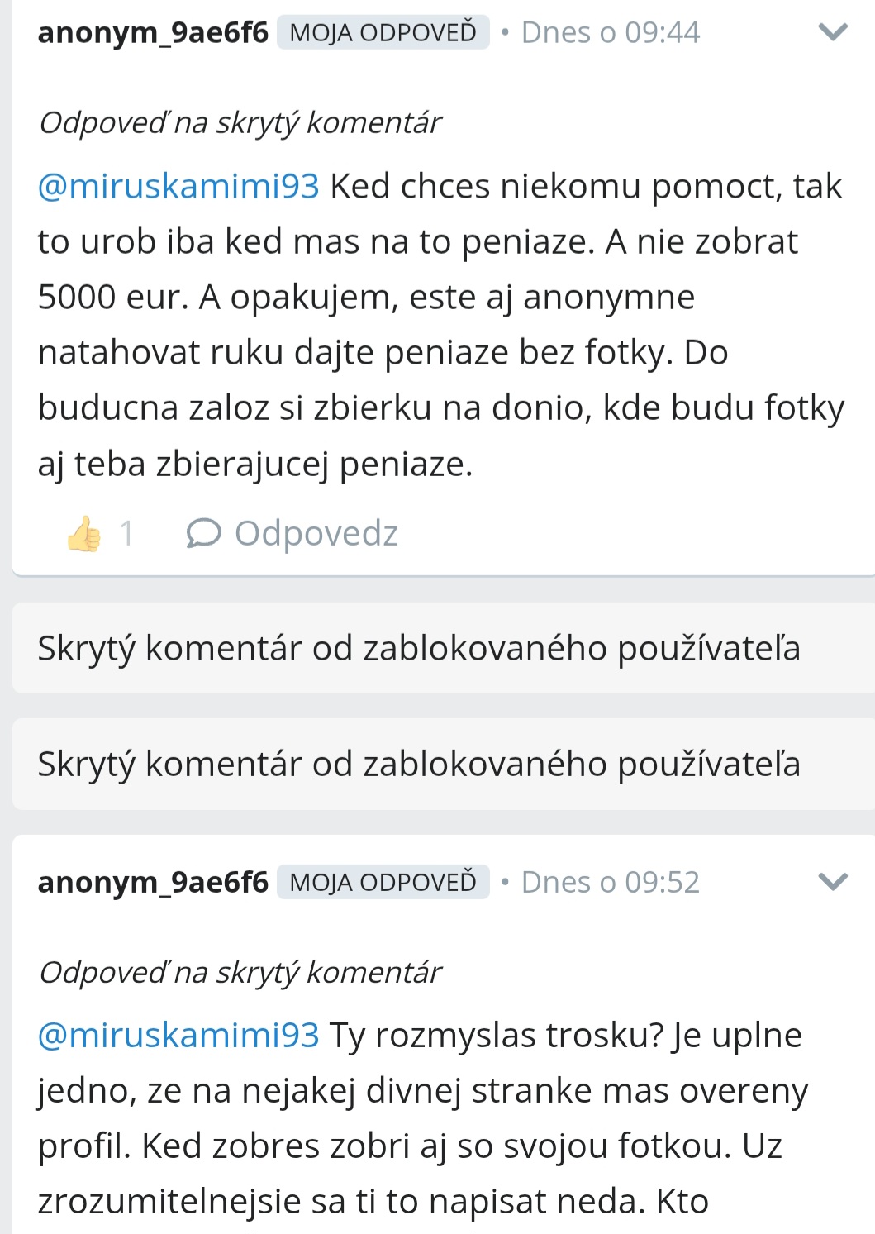This screenshot has width=875, height=1234.
Task: Open anonym_9ae6f6 profile from the 09:44 comment
Action: tap(153, 32)
